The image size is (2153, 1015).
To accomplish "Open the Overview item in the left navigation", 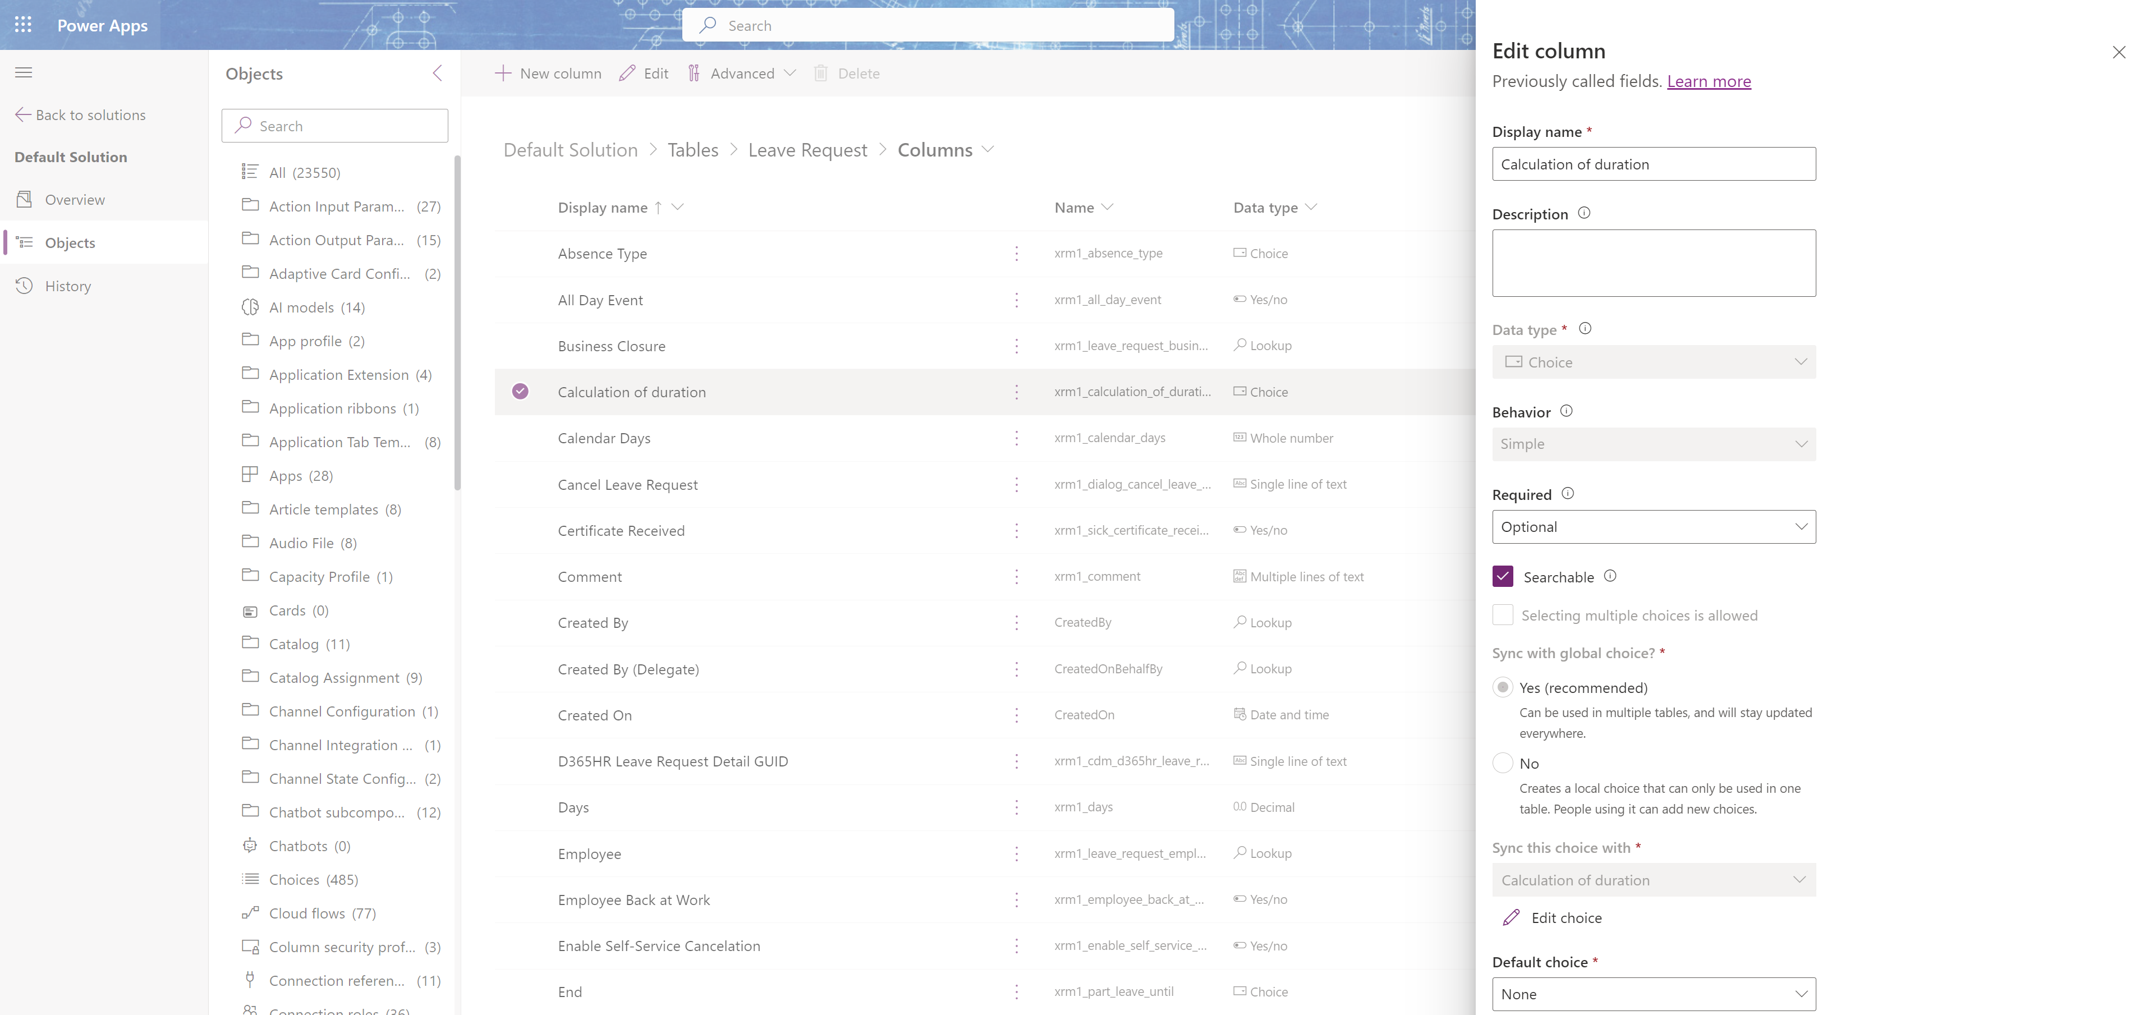I will (x=75, y=200).
